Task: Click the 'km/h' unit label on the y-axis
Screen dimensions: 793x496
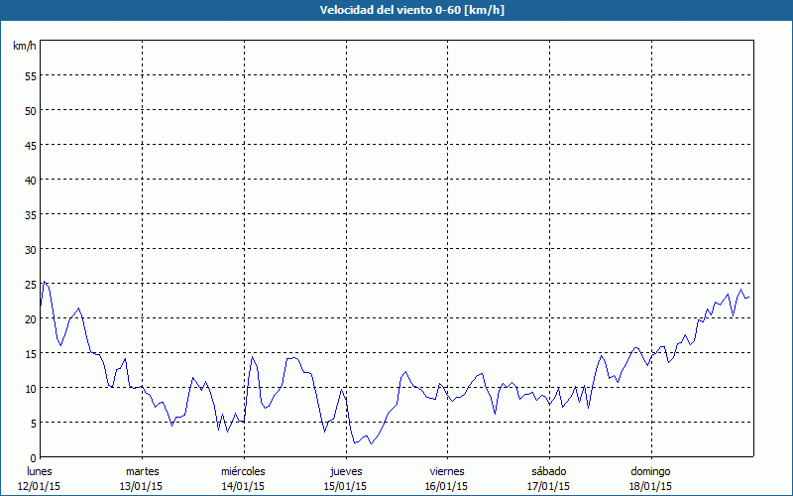Action: (x=25, y=47)
